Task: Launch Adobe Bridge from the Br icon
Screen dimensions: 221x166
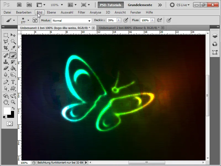Action: coord(19,5)
